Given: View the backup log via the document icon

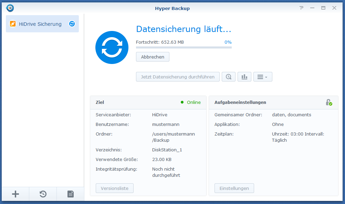Looking at the screenshot, I should [x=70, y=194].
